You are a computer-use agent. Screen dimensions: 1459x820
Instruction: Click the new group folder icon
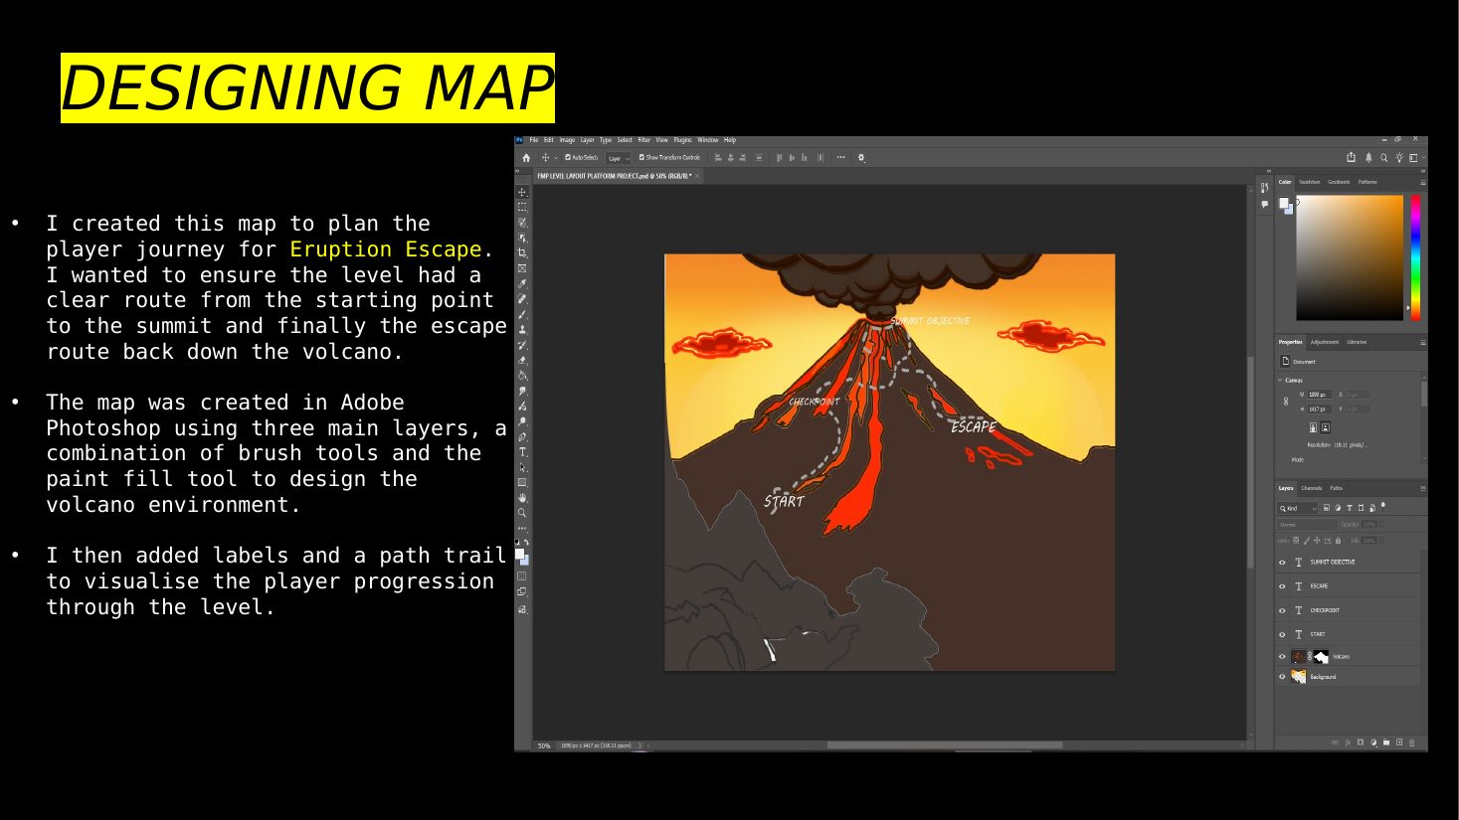(x=1386, y=742)
